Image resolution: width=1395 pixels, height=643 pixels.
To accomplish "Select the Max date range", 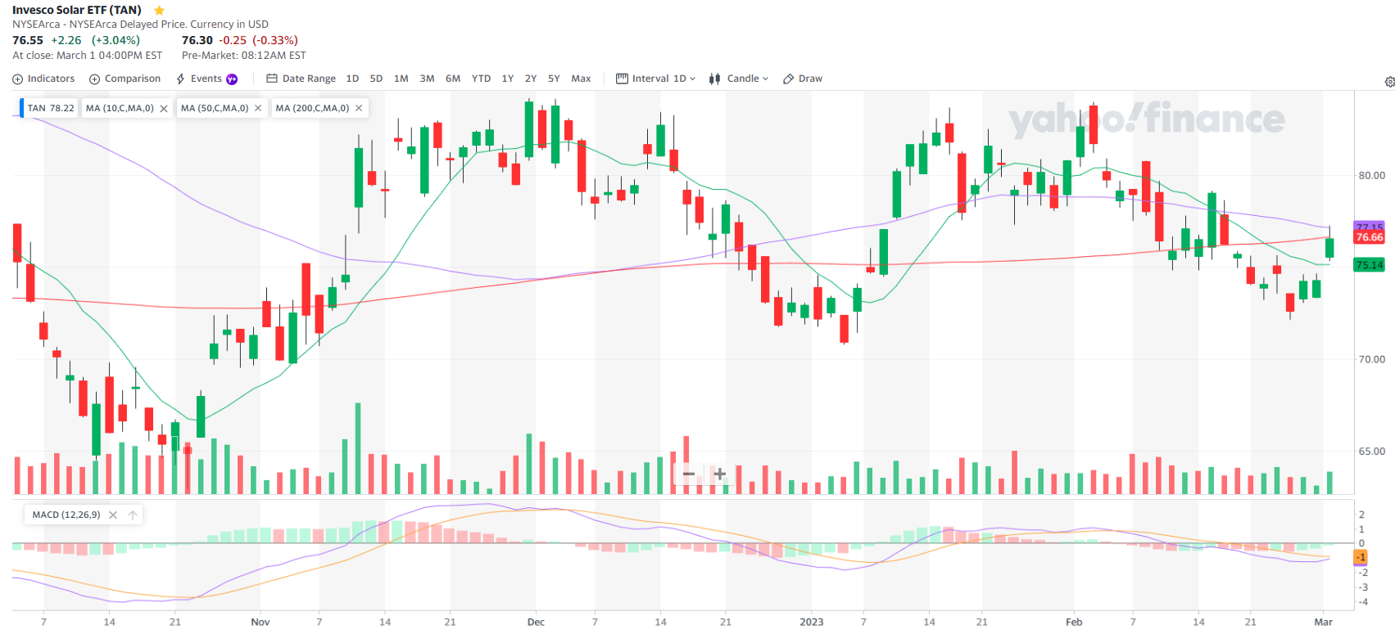I will tap(581, 79).
